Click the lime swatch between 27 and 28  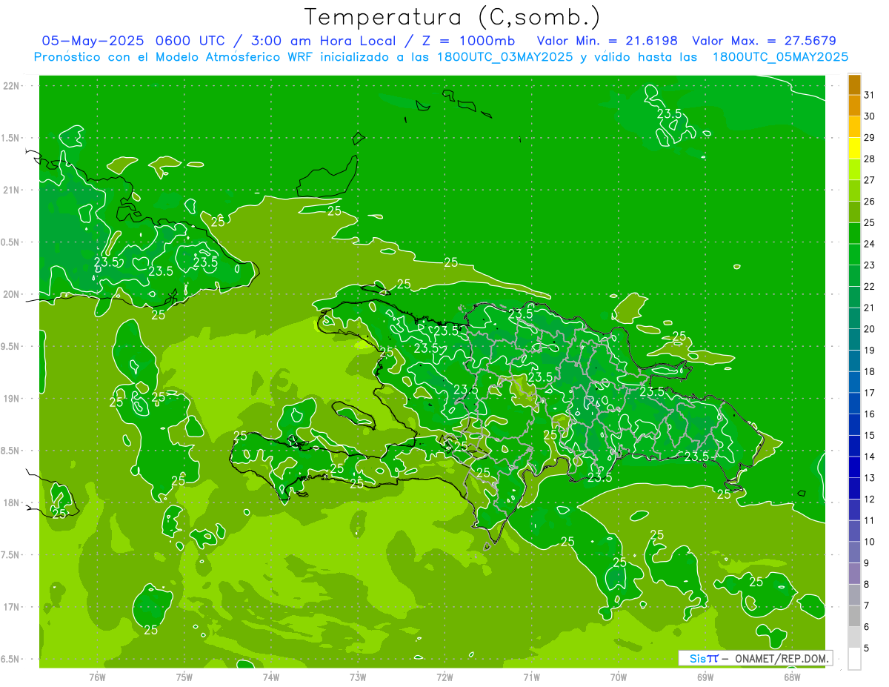pos(854,170)
